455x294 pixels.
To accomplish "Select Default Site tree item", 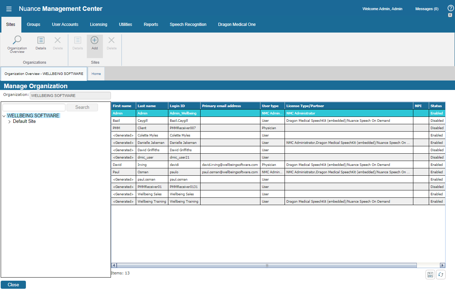I will point(24,121).
